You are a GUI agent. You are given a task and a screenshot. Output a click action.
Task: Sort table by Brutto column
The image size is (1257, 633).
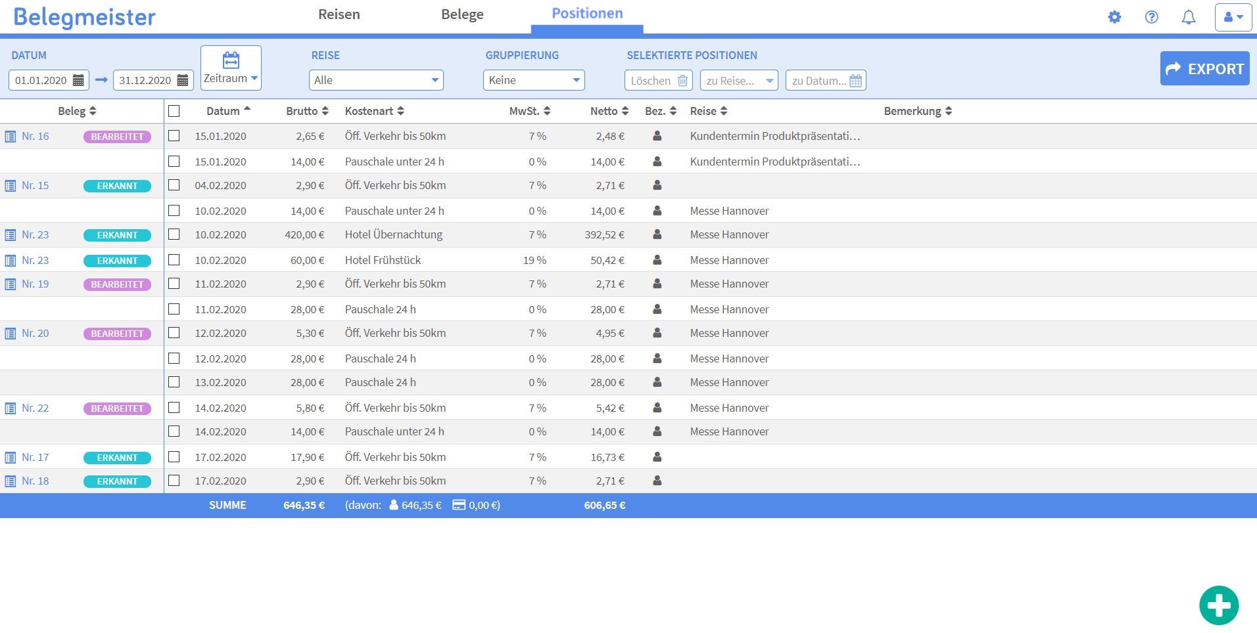click(x=307, y=111)
